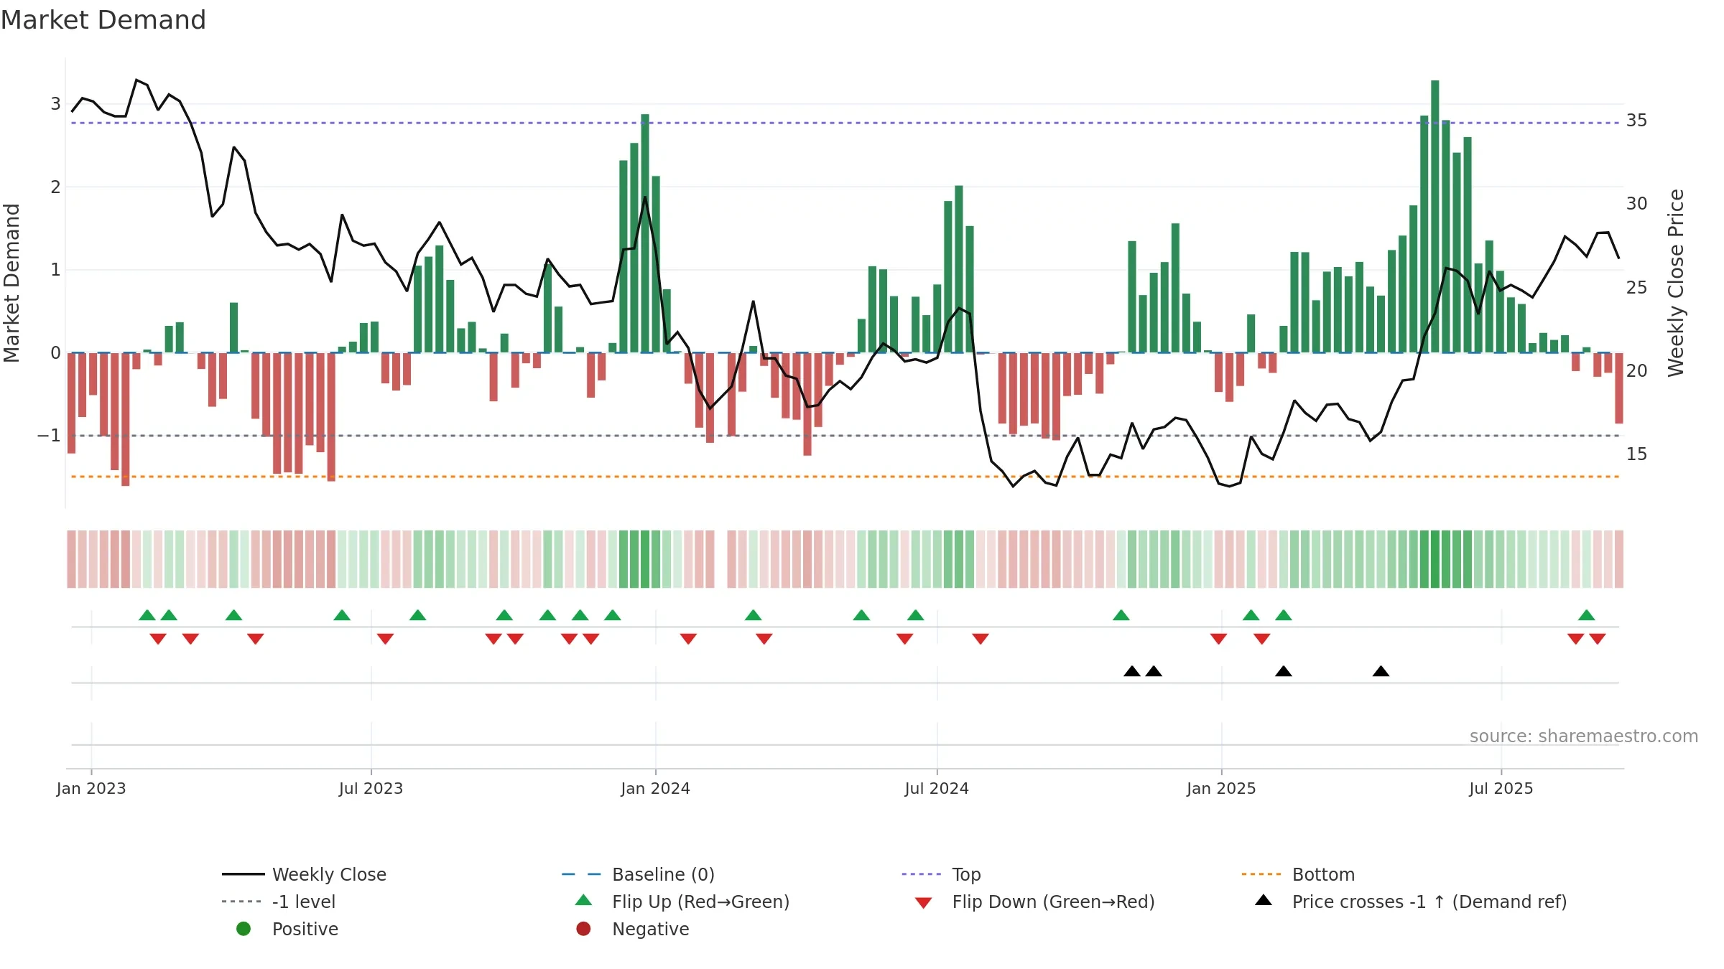Viewport: 1724px width, 969px height.
Task: Toggle the Bottom legend entry
Action: tap(1323, 874)
